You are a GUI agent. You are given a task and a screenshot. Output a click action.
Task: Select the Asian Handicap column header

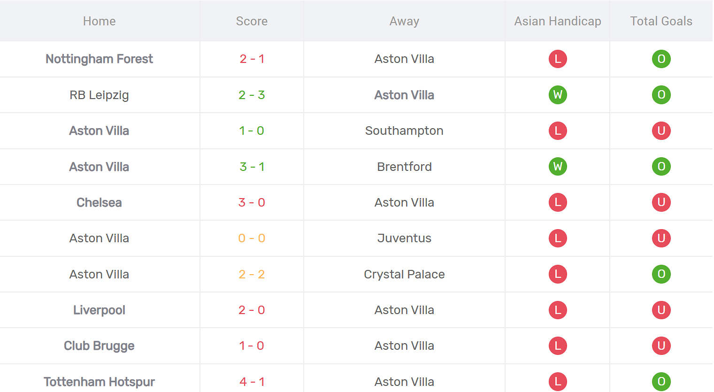coord(557,21)
